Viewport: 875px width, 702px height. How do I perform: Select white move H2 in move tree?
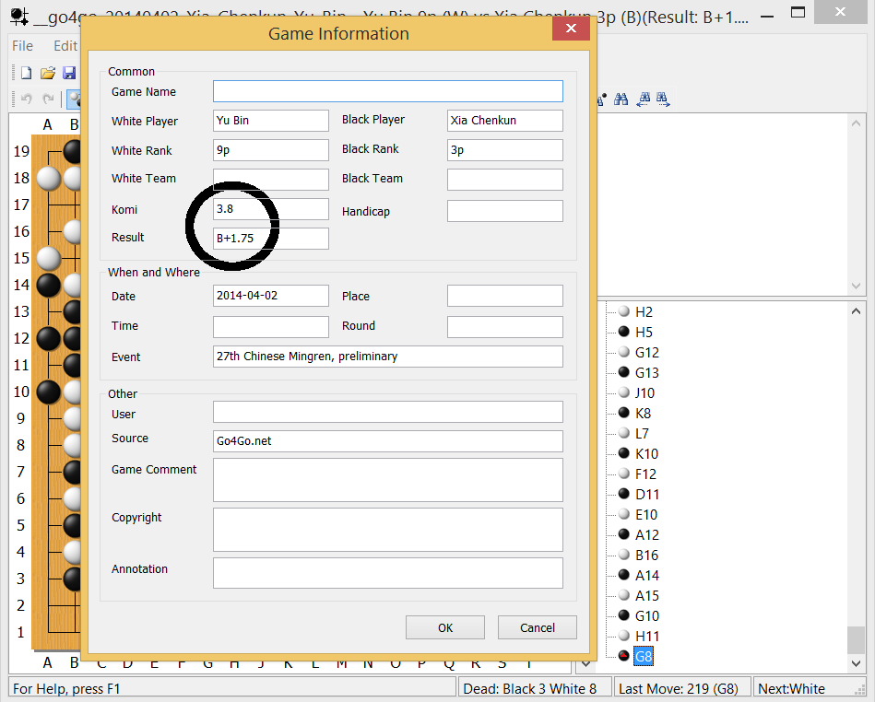(x=644, y=311)
